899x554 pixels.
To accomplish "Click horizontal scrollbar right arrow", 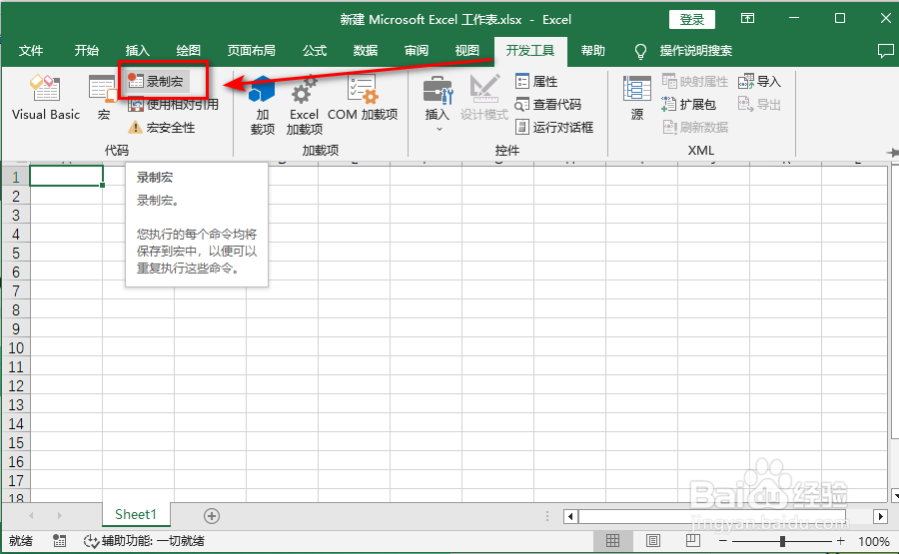I will [881, 516].
